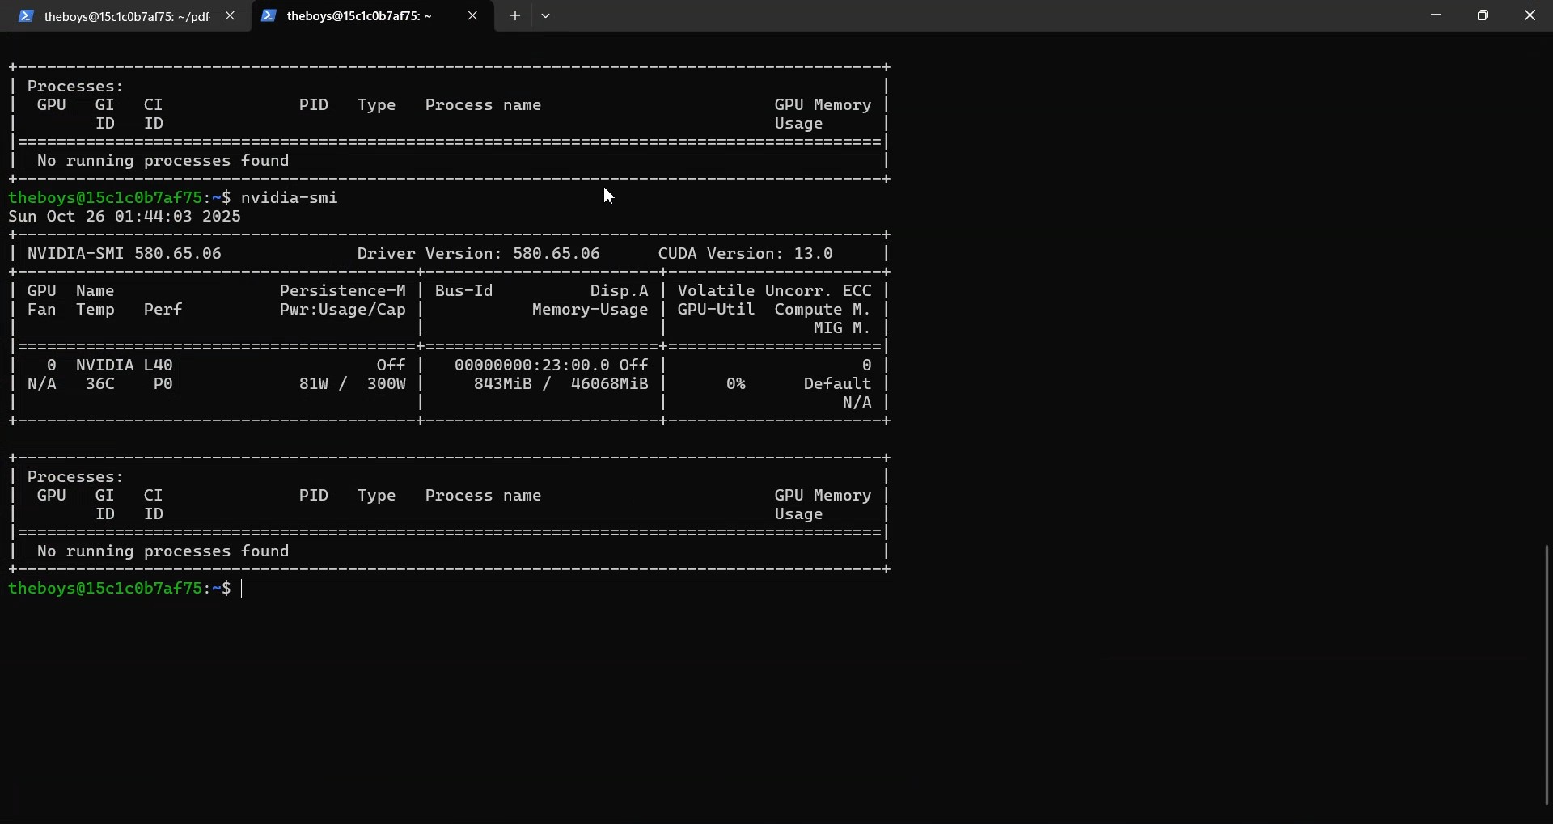Click the lower 'GPU Memory' column header
Image resolution: width=1553 pixels, height=824 pixels.
click(823, 496)
